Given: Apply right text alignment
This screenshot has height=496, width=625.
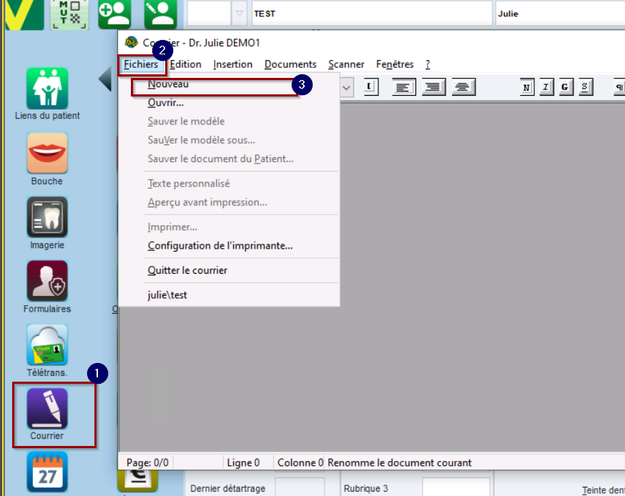Looking at the screenshot, I should click(x=433, y=87).
